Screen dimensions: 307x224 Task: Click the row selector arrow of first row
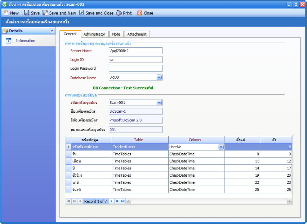[68, 147]
